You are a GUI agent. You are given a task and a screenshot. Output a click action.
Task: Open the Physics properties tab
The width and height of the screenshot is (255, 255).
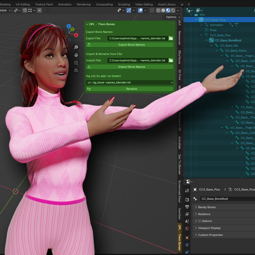point(187,245)
